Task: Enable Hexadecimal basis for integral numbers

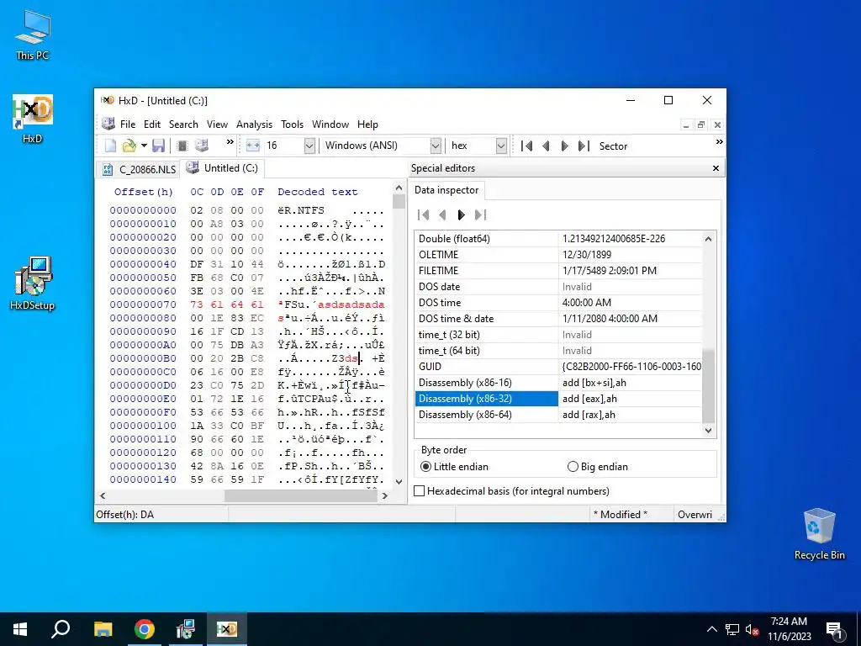Action: [x=511, y=491]
